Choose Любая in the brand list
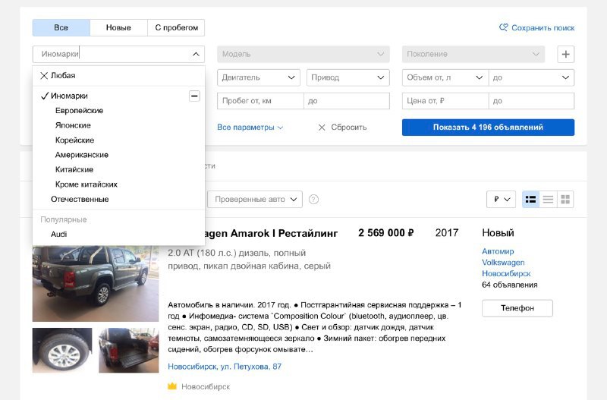 [x=118, y=75]
